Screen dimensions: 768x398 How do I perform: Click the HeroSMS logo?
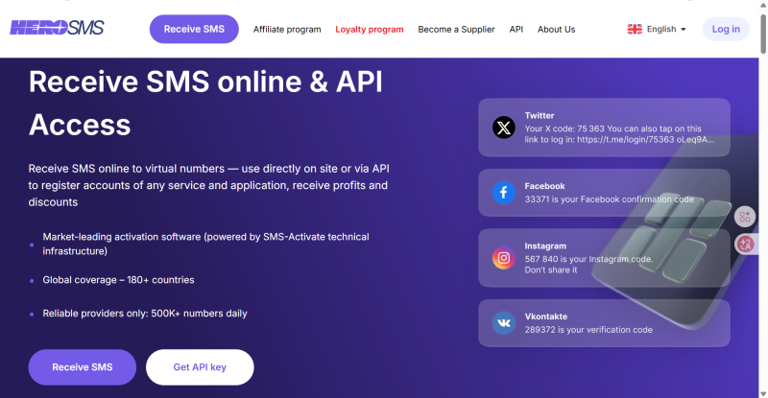pyautogui.click(x=57, y=28)
